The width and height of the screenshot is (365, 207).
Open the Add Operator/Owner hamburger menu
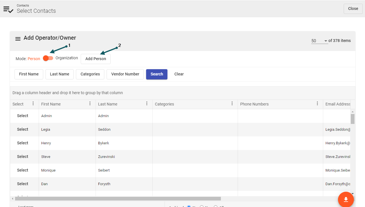[18, 39]
